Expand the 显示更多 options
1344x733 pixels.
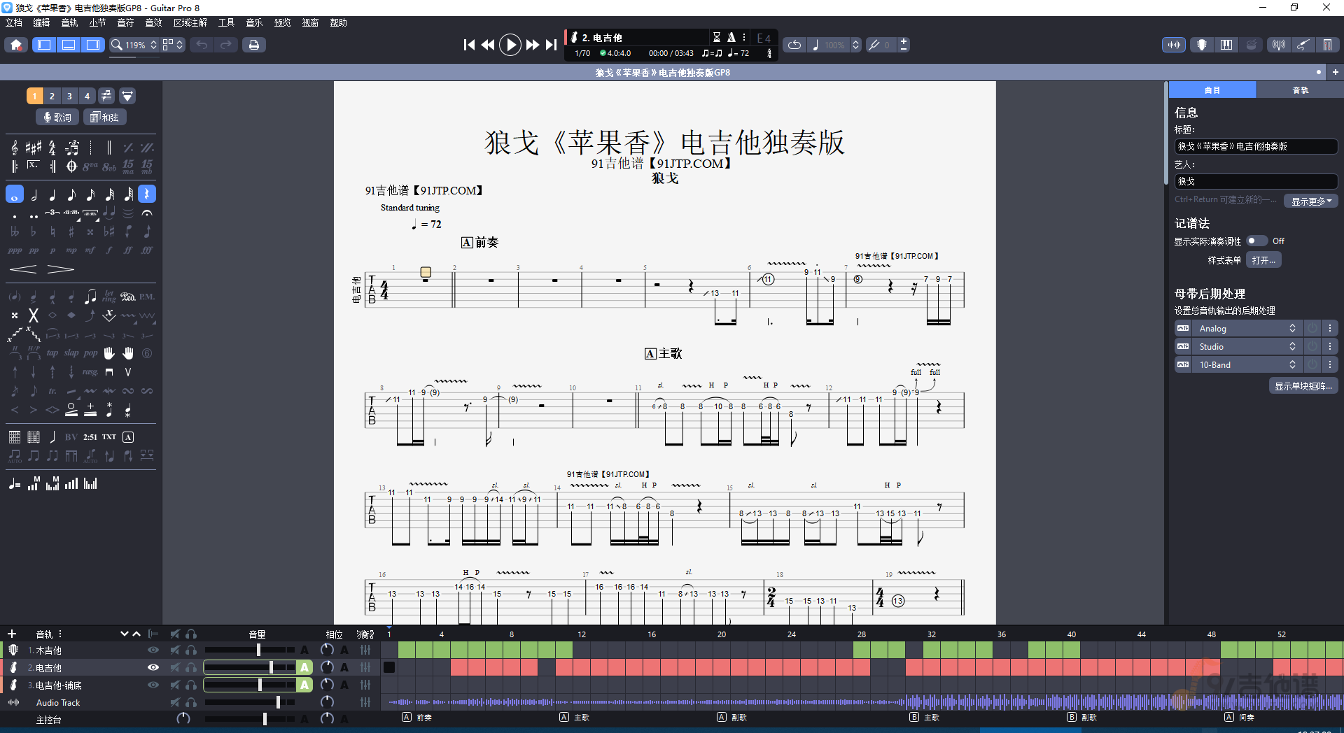[x=1311, y=201]
